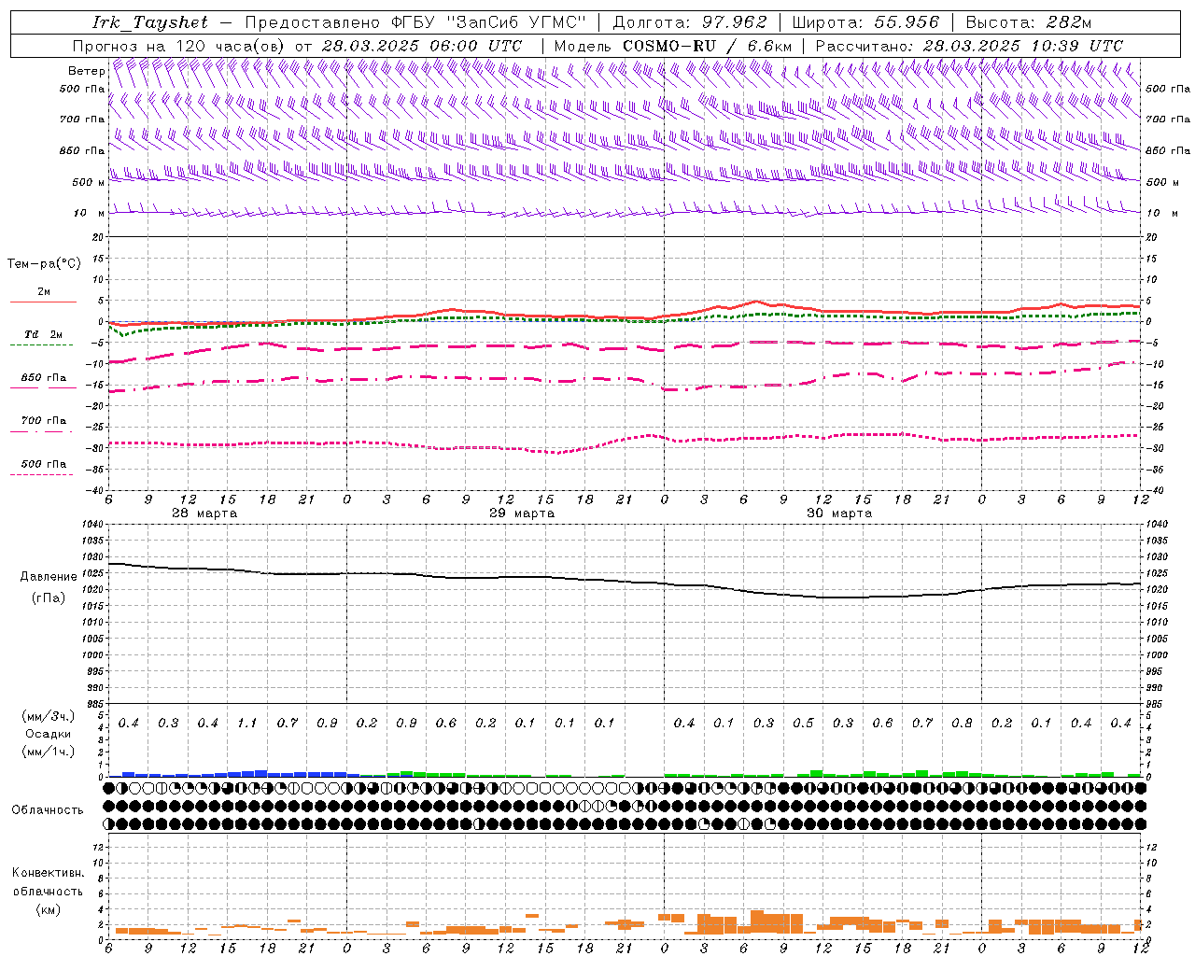
Task: Click the 29 марта date label
Action: pyautogui.click(x=522, y=513)
